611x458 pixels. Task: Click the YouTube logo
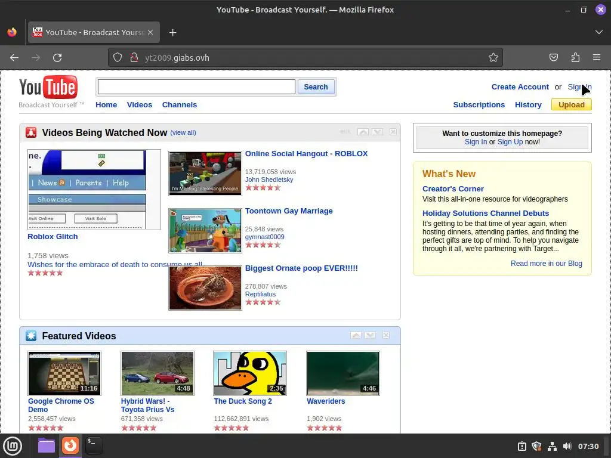(48, 87)
